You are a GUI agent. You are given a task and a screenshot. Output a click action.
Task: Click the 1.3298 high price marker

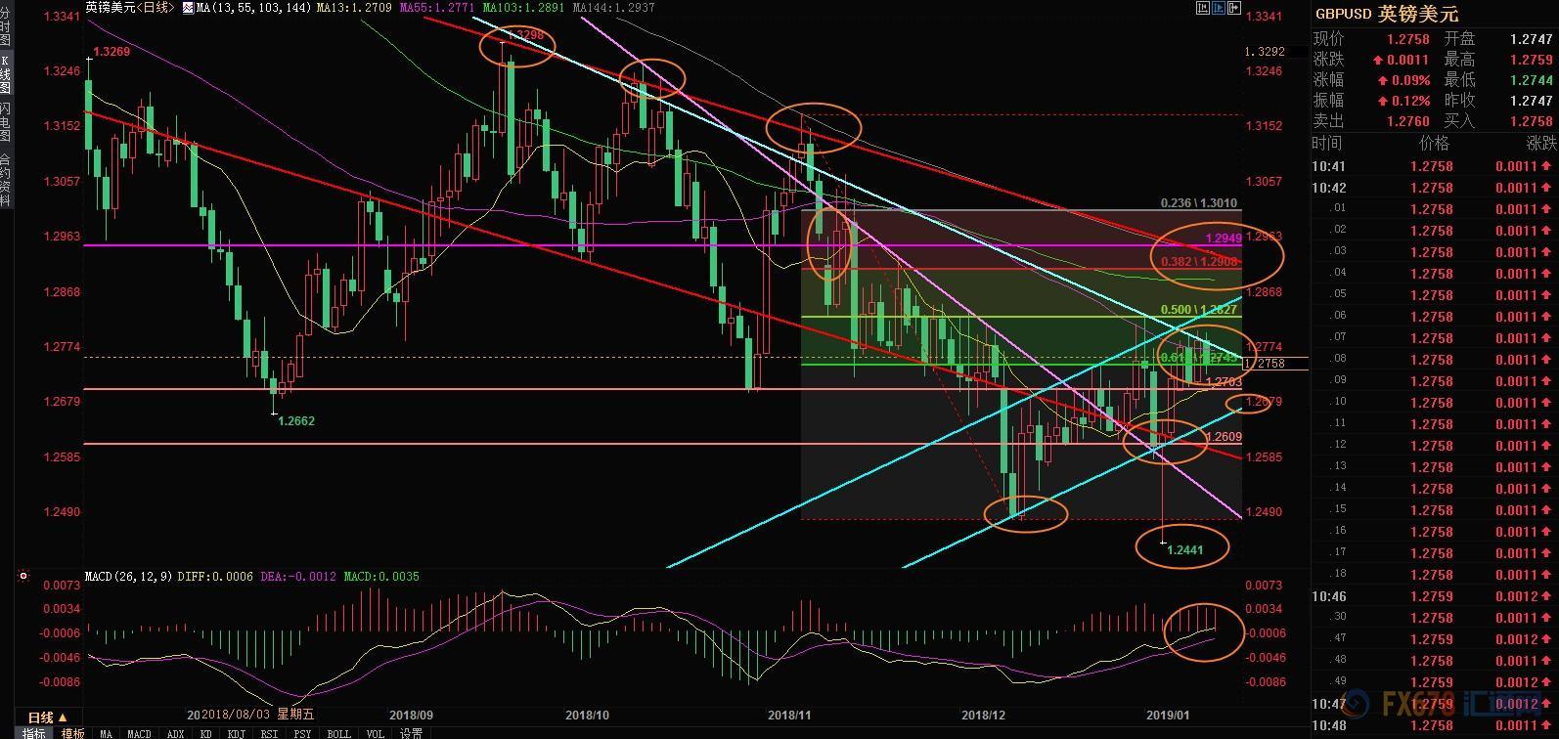[x=528, y=34]
